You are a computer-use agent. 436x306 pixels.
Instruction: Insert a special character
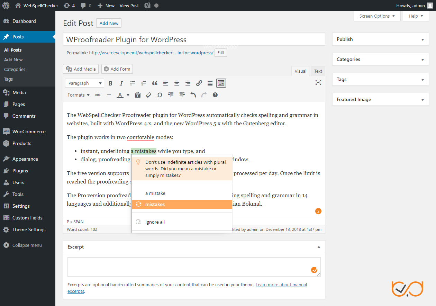[160, 95]
